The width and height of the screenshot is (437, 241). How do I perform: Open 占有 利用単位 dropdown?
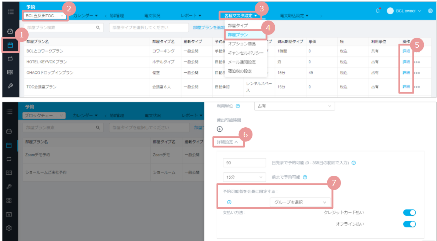point(294,106)
